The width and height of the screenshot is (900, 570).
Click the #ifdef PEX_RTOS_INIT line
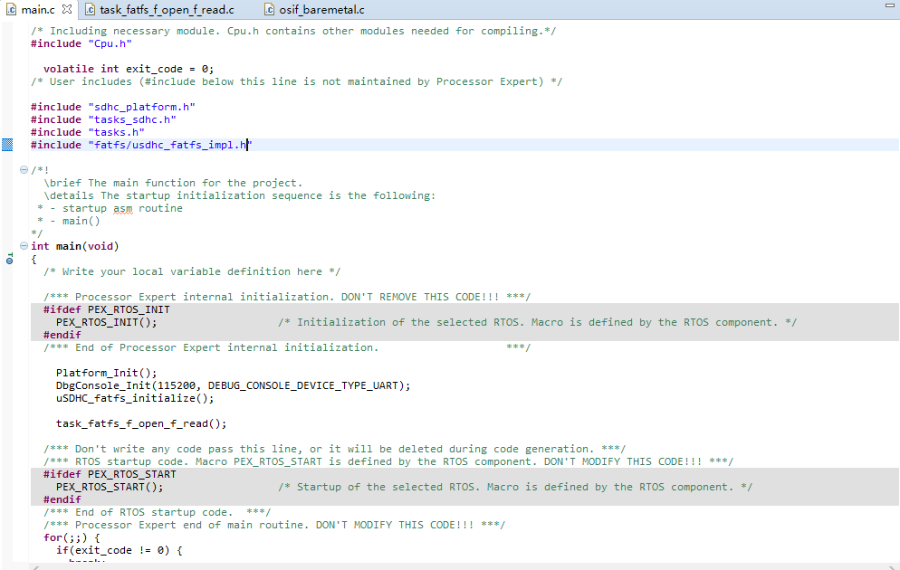tap(107, 309)
